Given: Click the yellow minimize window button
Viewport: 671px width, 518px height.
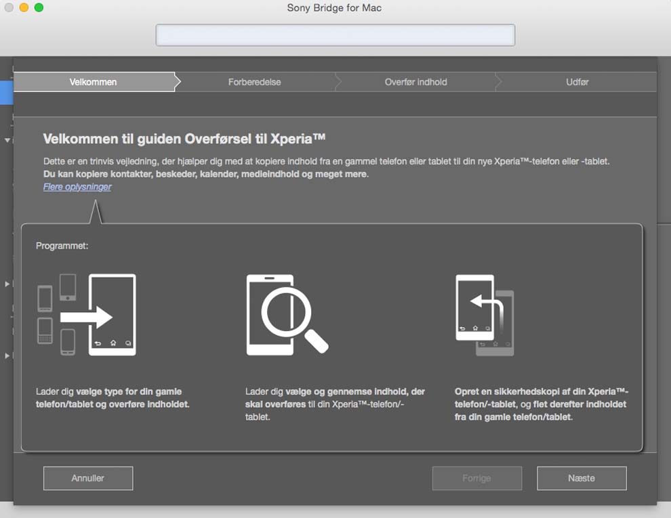Looking at the screenshot, I should point(24,7).
